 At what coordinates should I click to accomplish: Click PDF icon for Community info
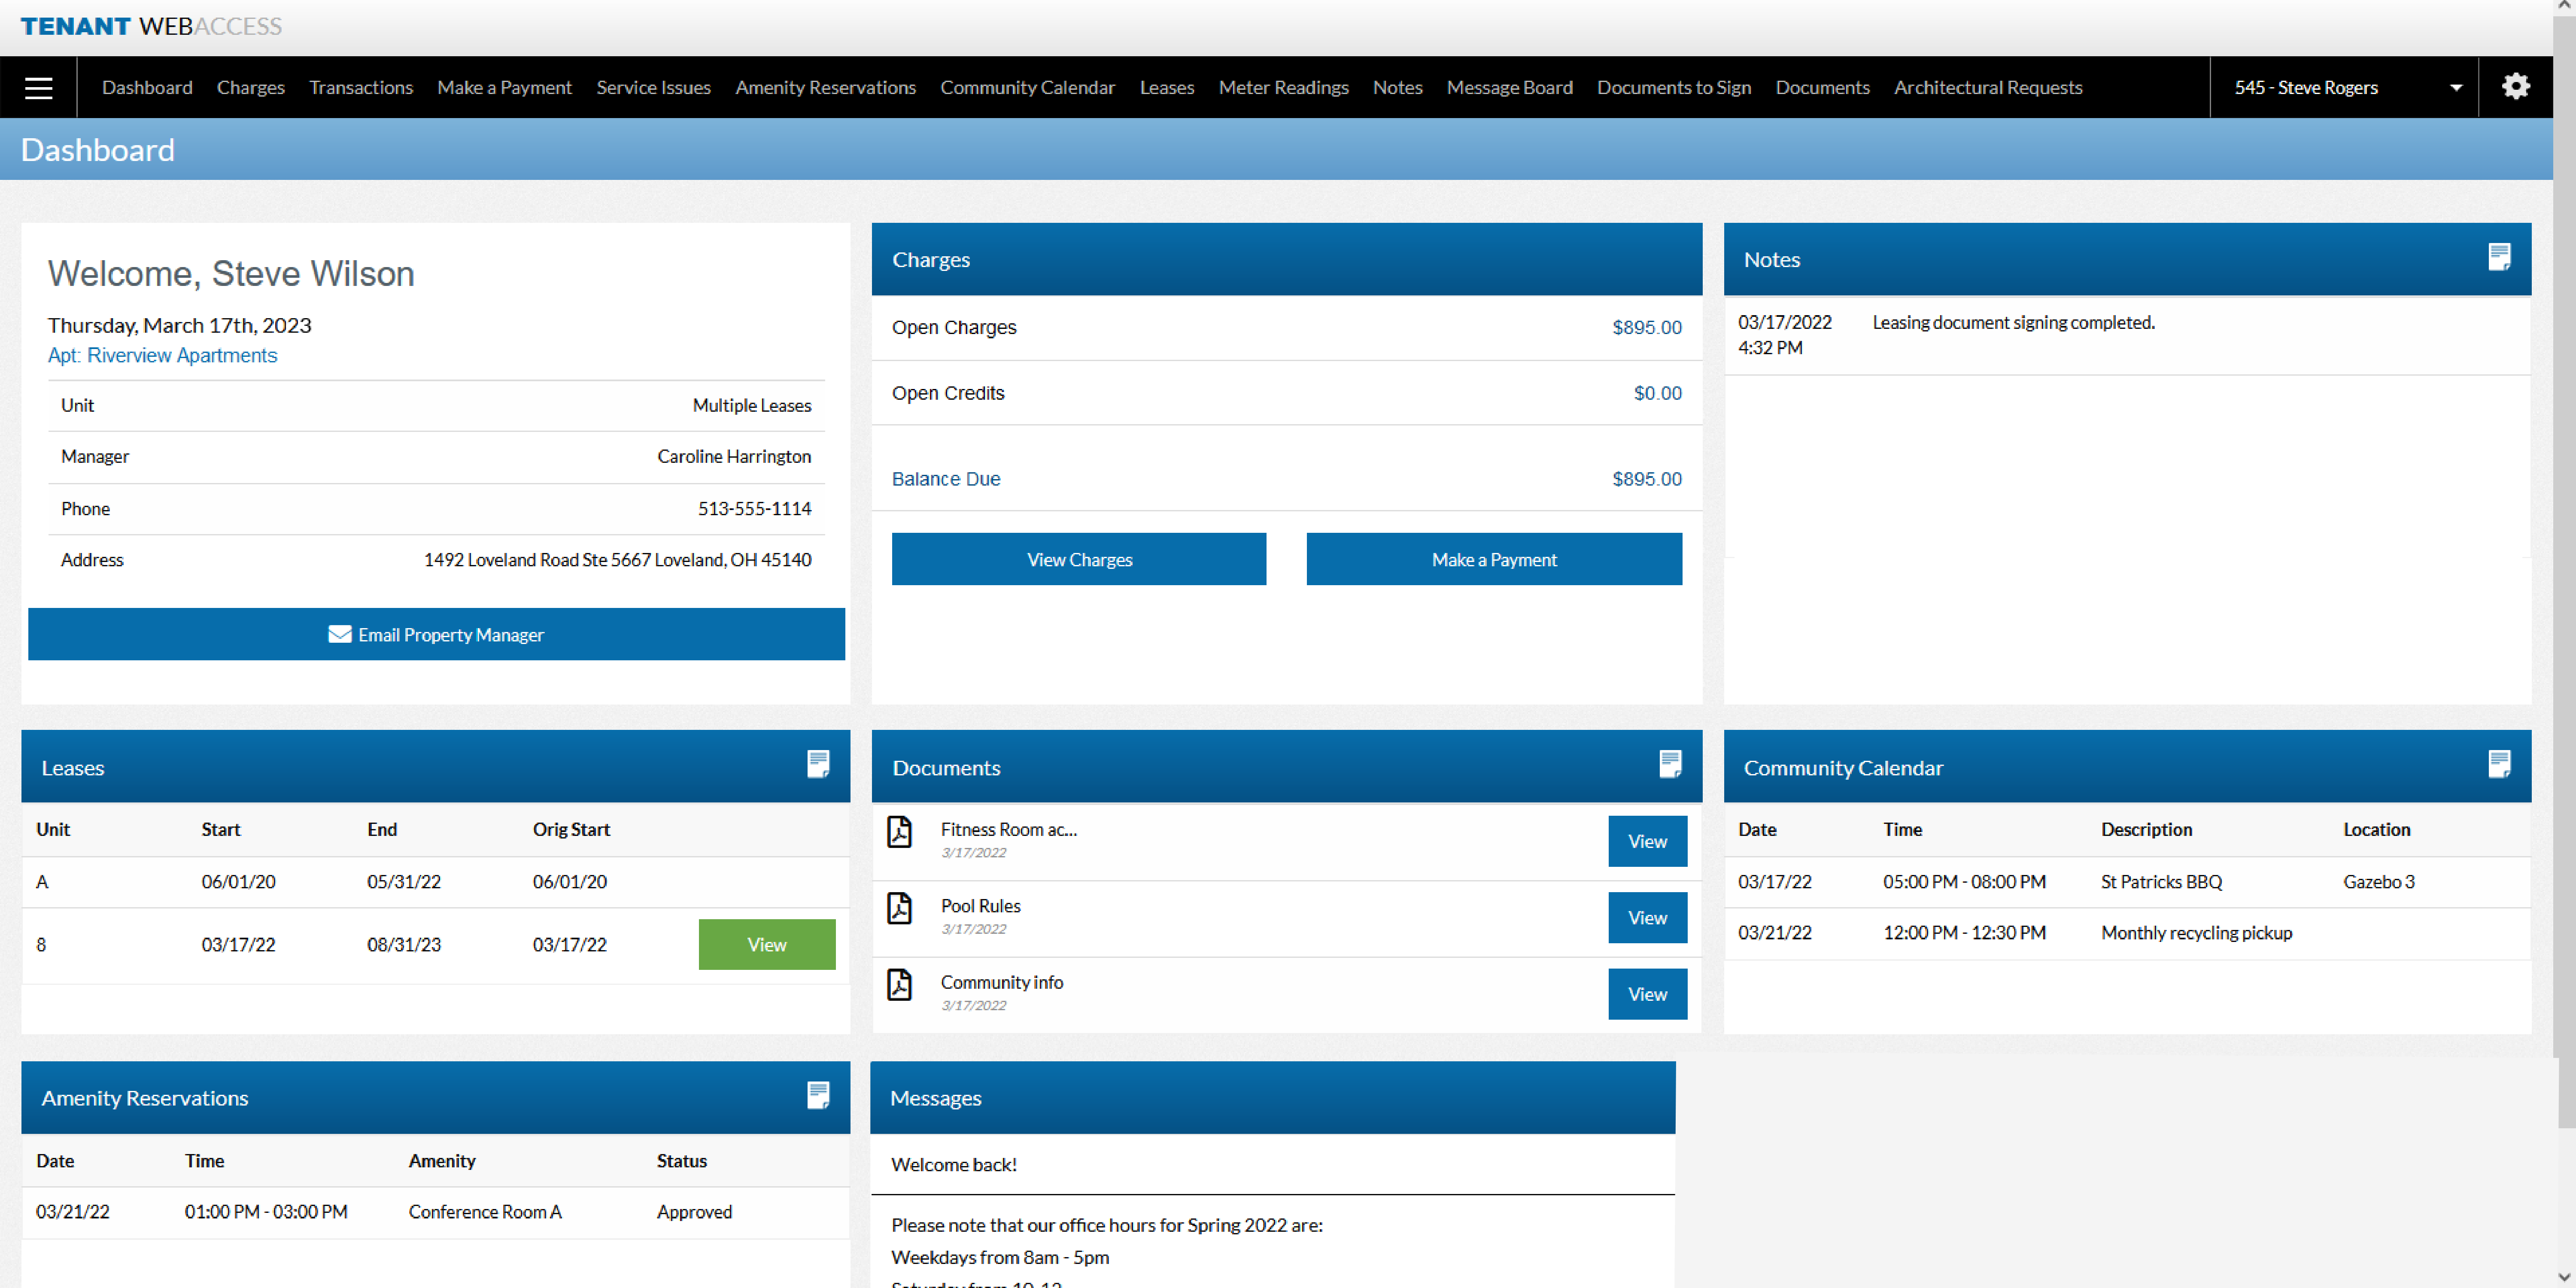click(x=900, y=985)
